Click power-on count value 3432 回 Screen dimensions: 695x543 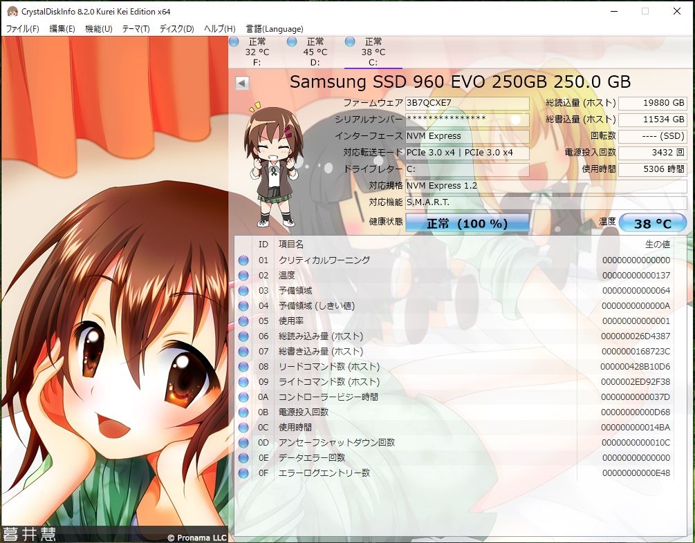(x=652, y=153)
